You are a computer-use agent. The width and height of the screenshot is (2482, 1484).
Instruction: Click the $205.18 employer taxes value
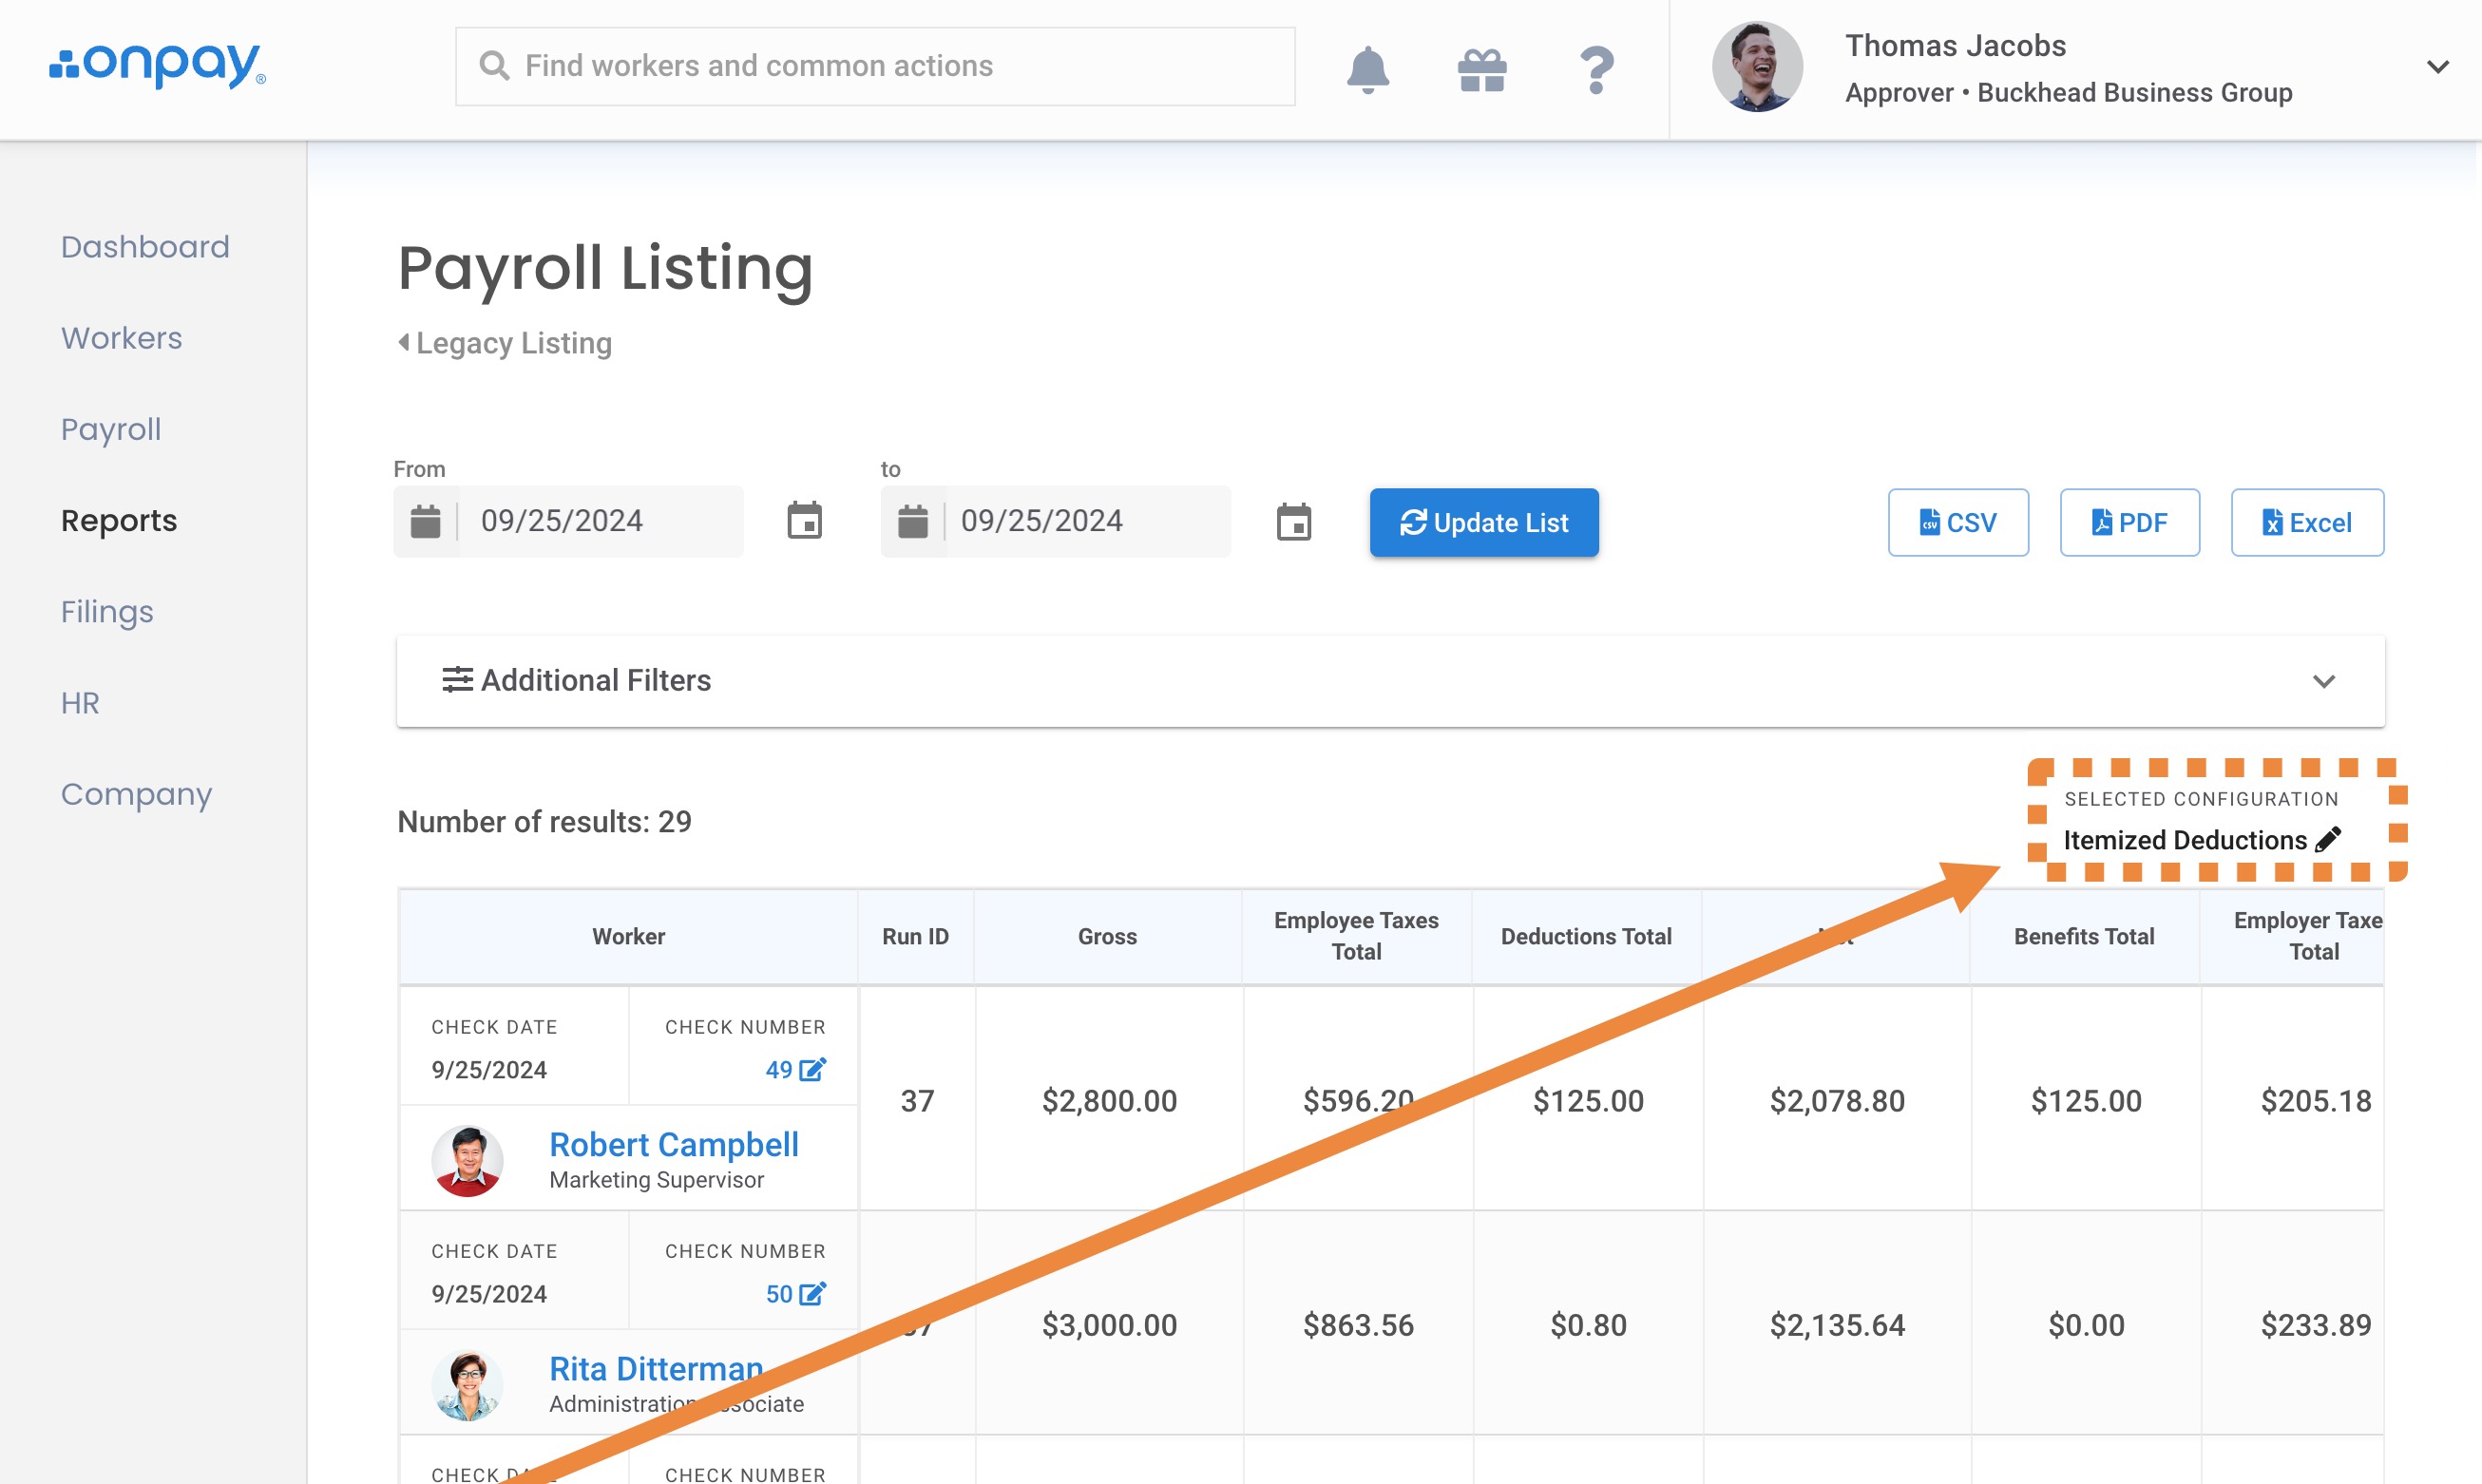(2316, 1101)
